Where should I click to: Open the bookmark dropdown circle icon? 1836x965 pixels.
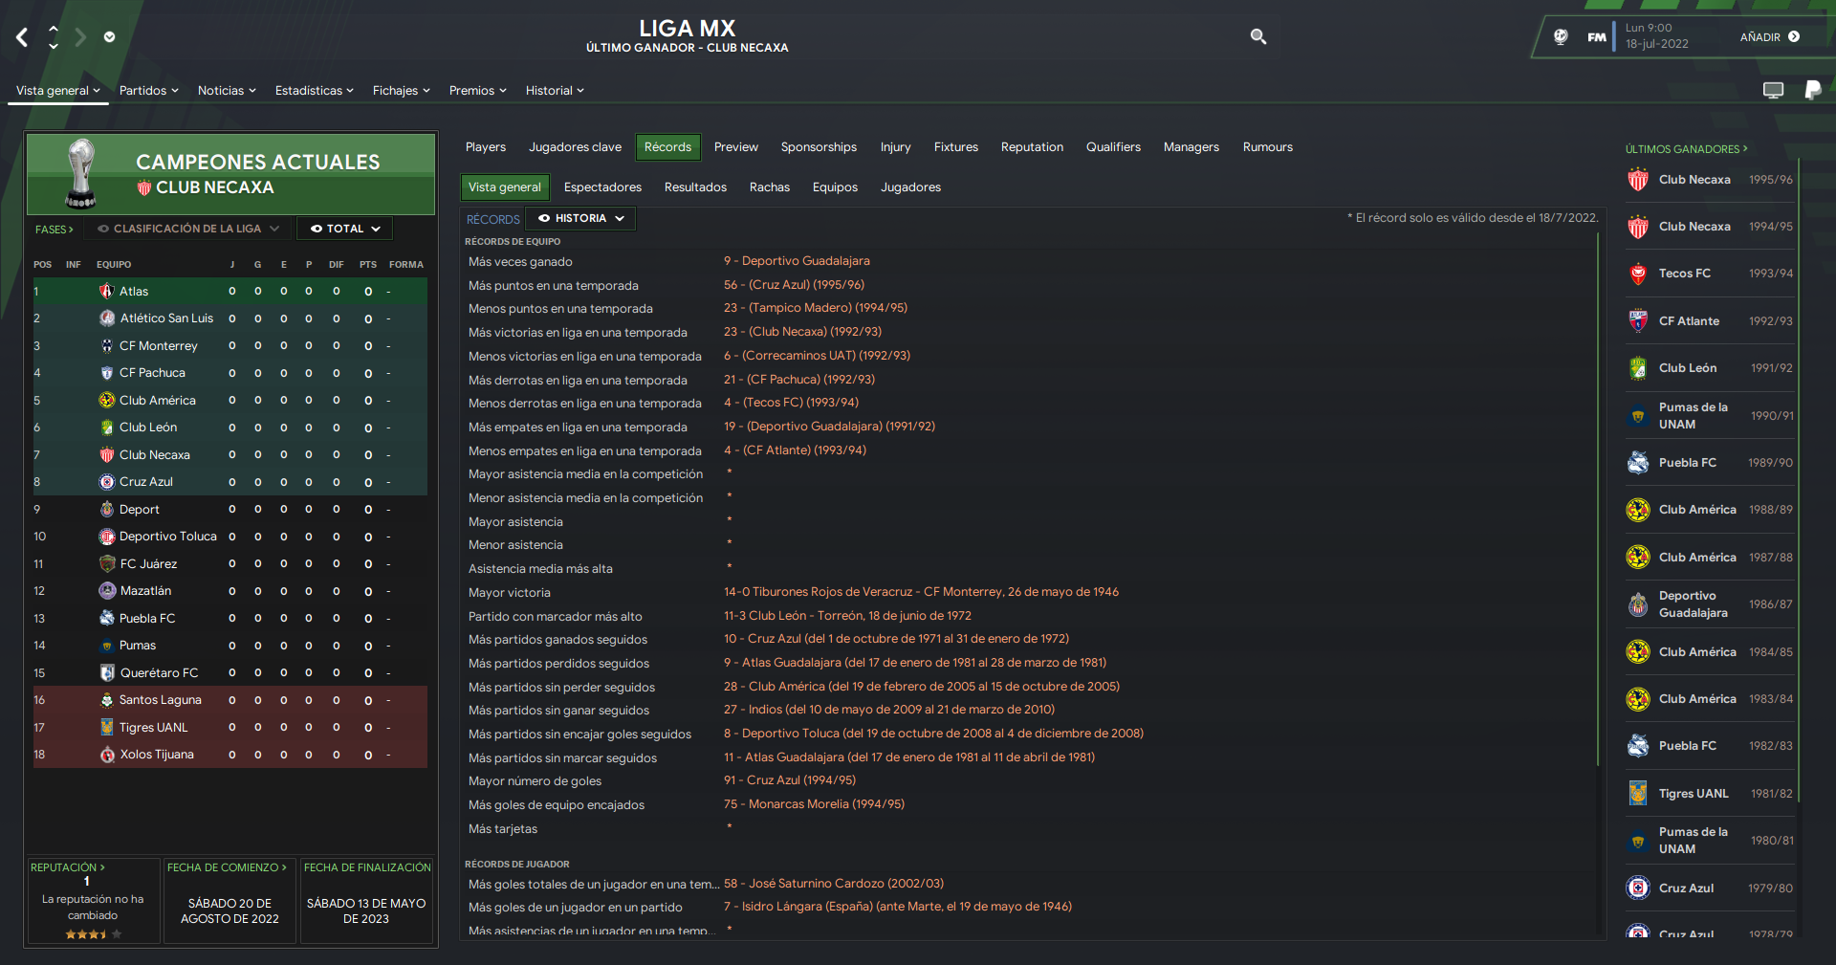(x=109, y=37)
